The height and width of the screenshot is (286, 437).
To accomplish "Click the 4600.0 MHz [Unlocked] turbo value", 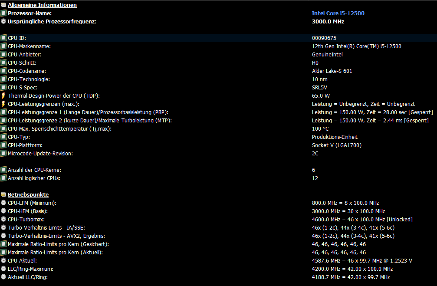I will pyautogui.click(x=362, y=219).
